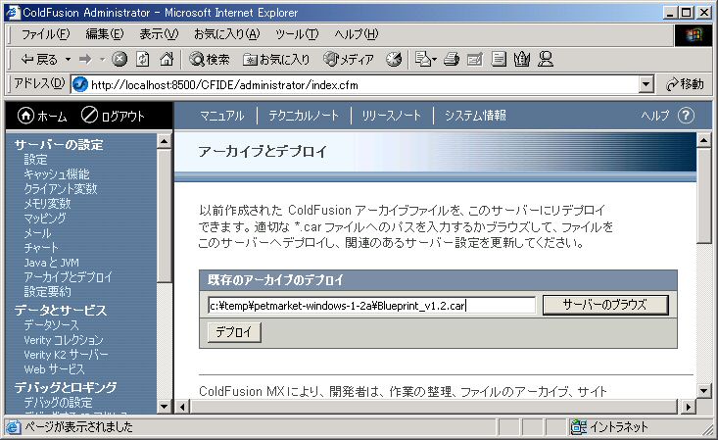Viewport: 718px width, 440px height.
Task: Click the page icon in address bar
Action: click(80, 85)
